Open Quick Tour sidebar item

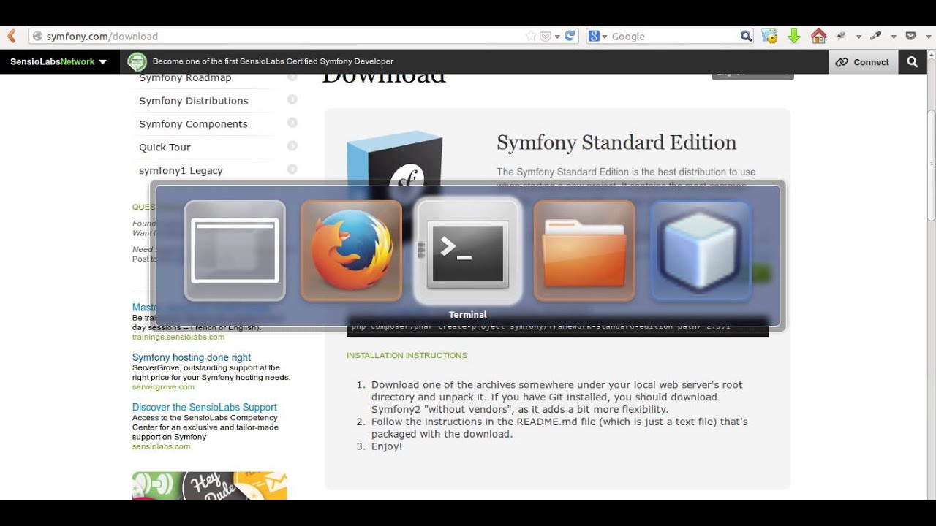165,148
